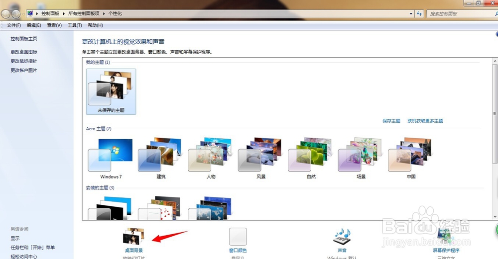This screenshot has width=498, height=259.
Task: Apply the Architecture (建筑) theme
Action: click(x=161, y=159)
